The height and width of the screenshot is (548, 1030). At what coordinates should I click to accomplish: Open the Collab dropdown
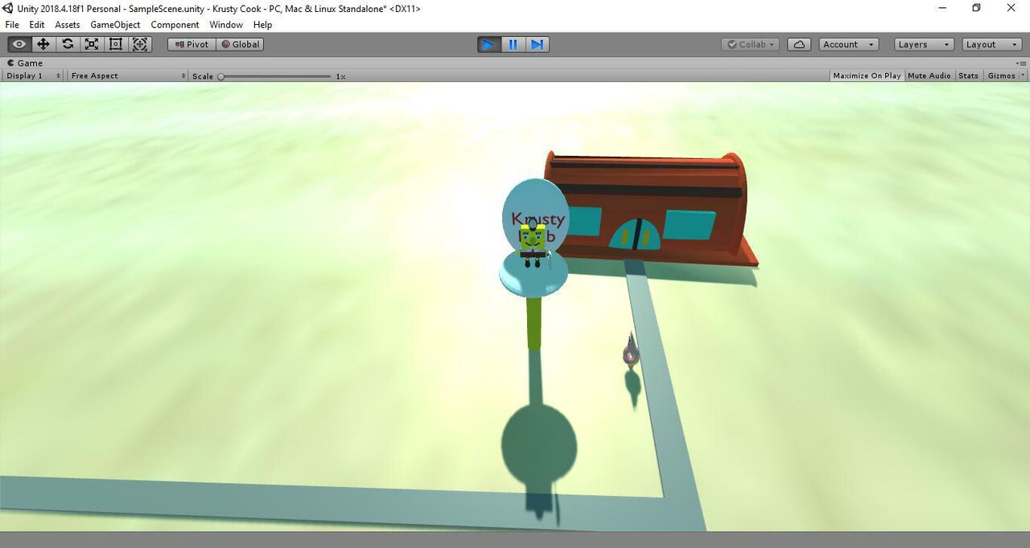750,44
